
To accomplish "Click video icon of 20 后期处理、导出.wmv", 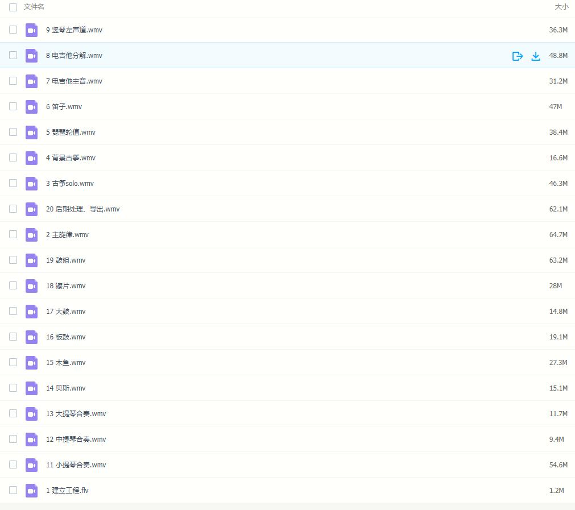I will pos(31,209).
